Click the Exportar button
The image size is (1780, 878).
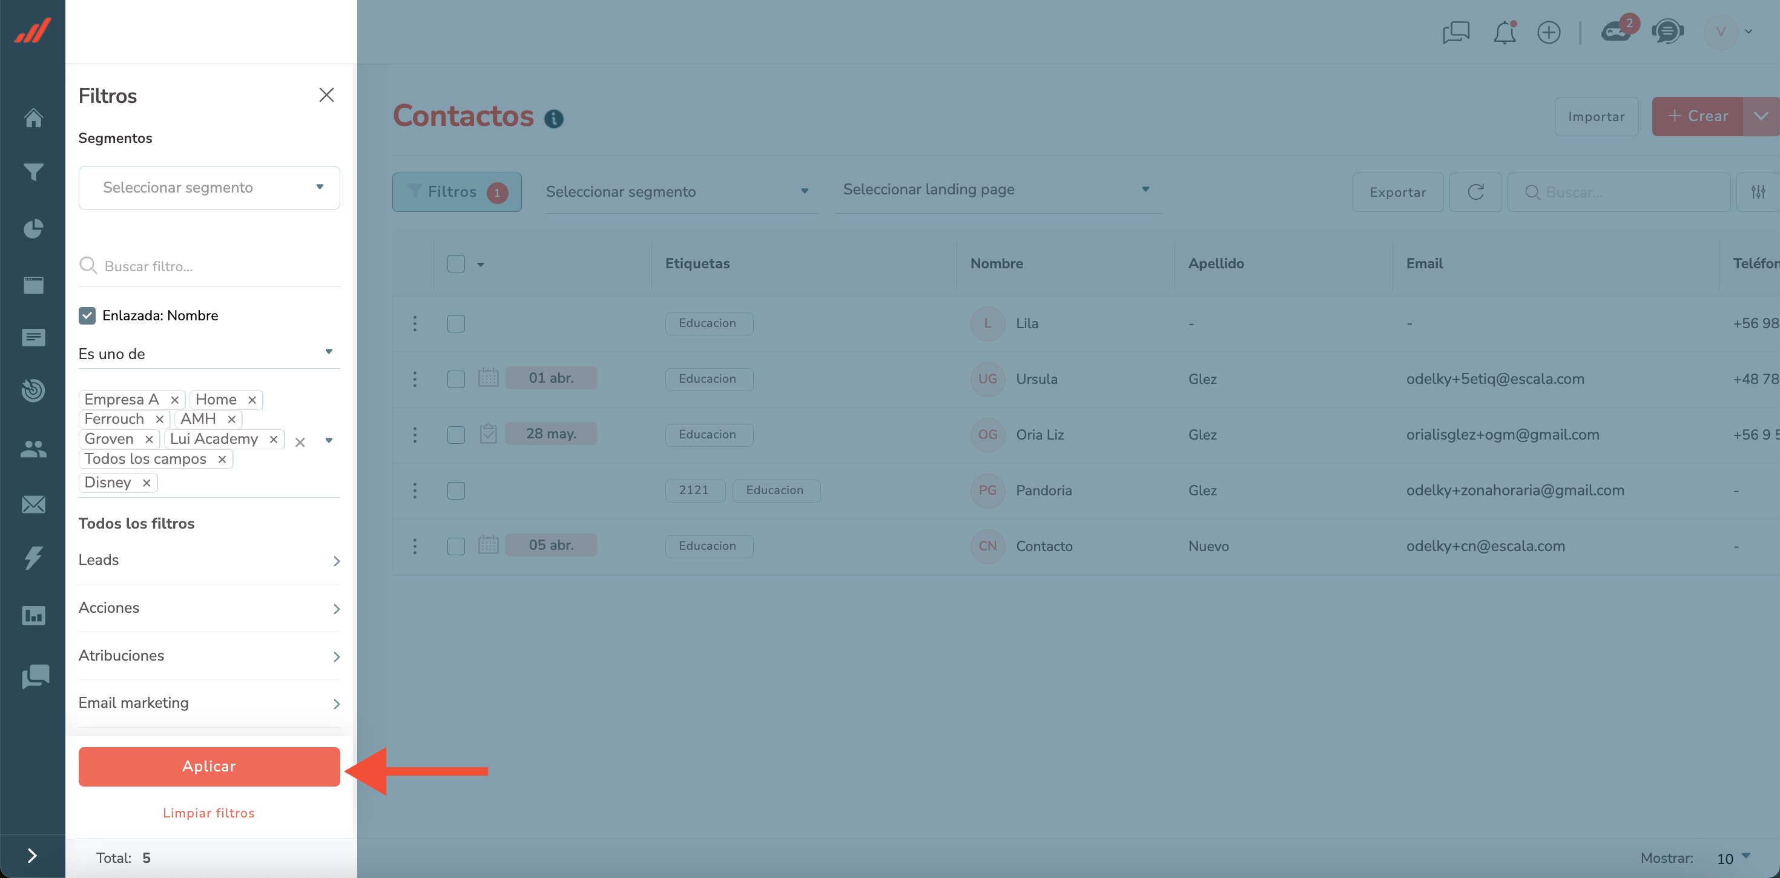pos(1397,192)
